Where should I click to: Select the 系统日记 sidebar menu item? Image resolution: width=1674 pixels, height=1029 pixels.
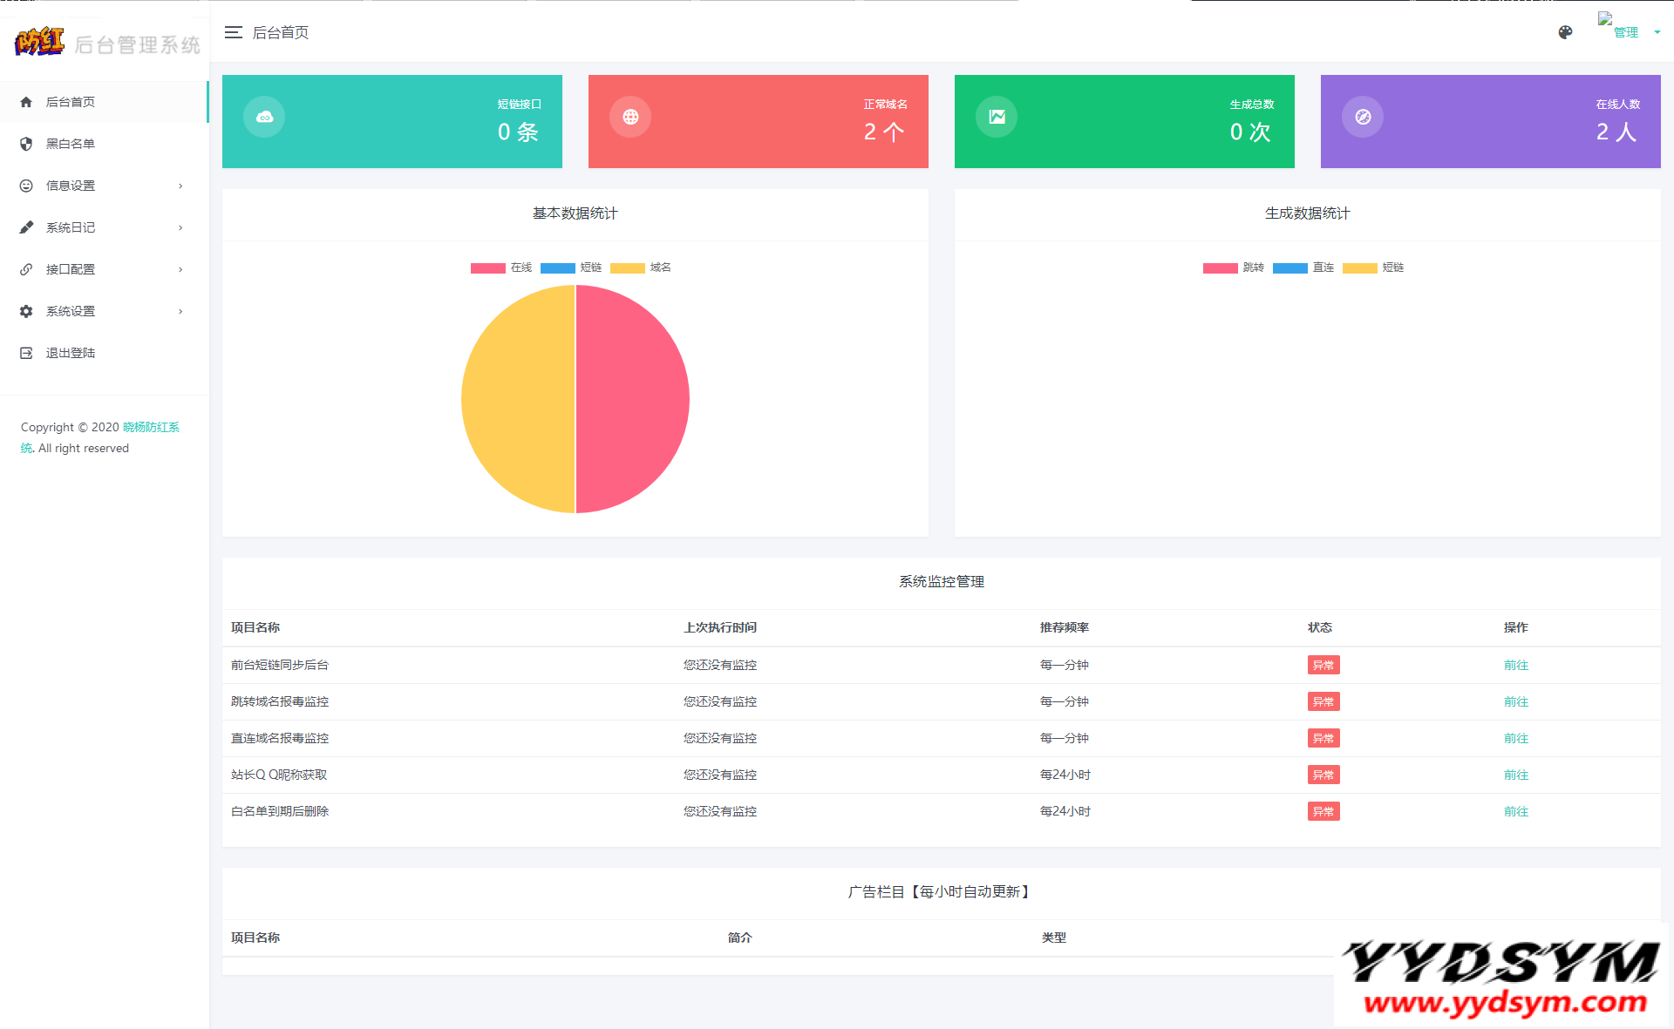pos(104,227)
